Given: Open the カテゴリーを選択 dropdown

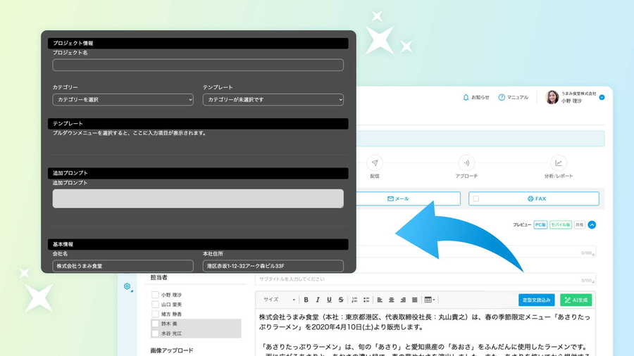Looking at the screenshot, I should (x=123, y=100).
